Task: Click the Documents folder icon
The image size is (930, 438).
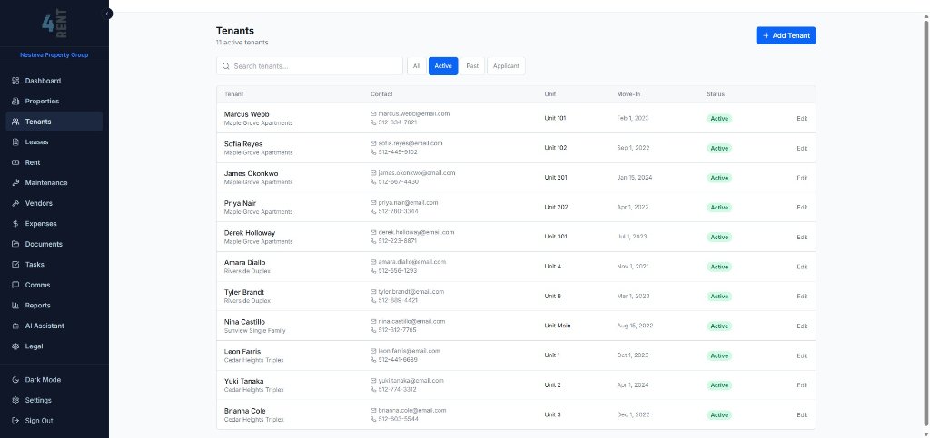Action: [15, 244]
